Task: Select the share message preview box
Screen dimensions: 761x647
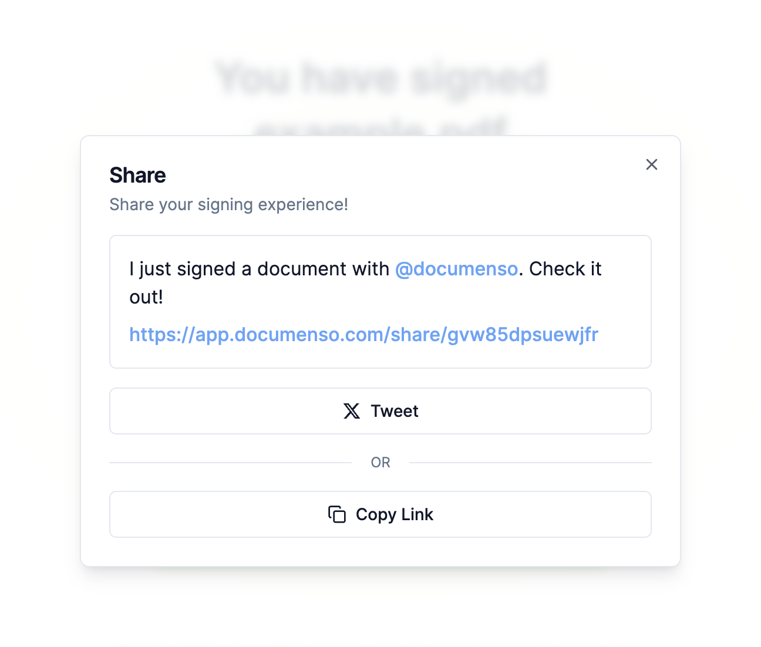Action: pos(380,301)
